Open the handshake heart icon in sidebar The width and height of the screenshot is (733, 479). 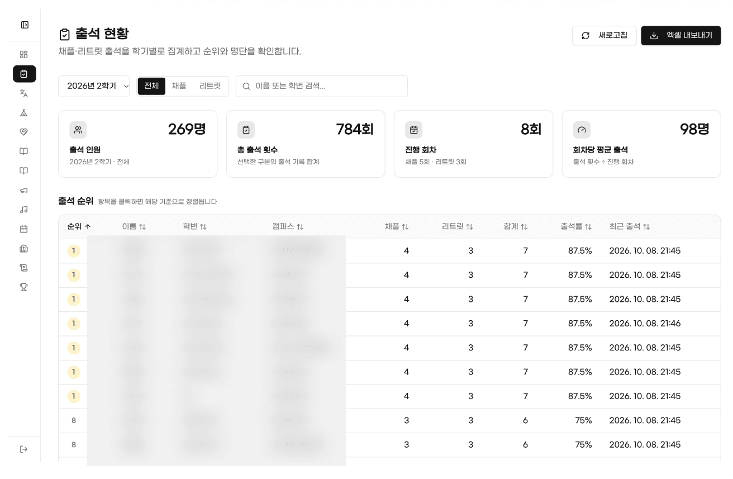click(x=24, y=132)
